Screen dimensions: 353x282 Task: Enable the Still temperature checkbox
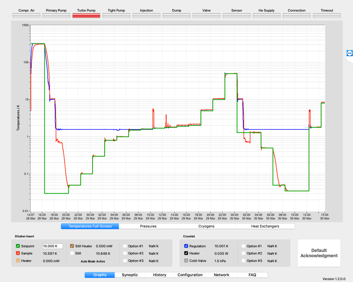coord(72,253)
